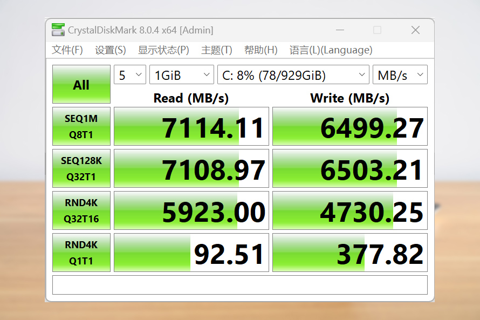Start the SEQ128K Q32T1 test
Viewport: 480px width, 320px height.
click(81, 168)
